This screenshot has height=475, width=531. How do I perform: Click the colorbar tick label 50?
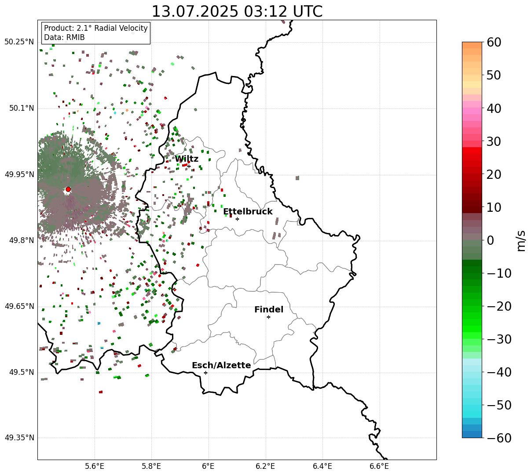point(493,75)
